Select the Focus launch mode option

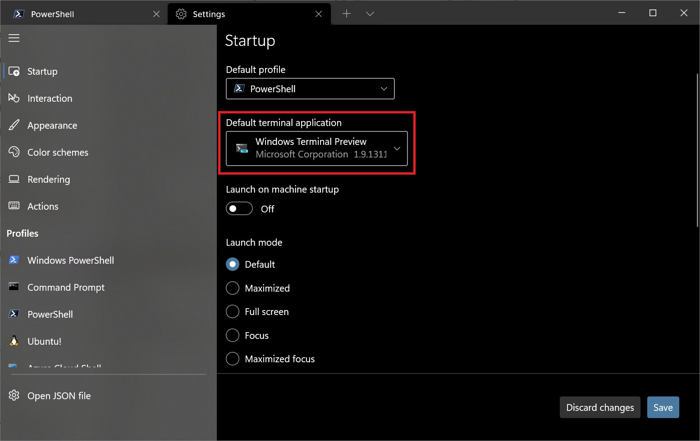233,335
